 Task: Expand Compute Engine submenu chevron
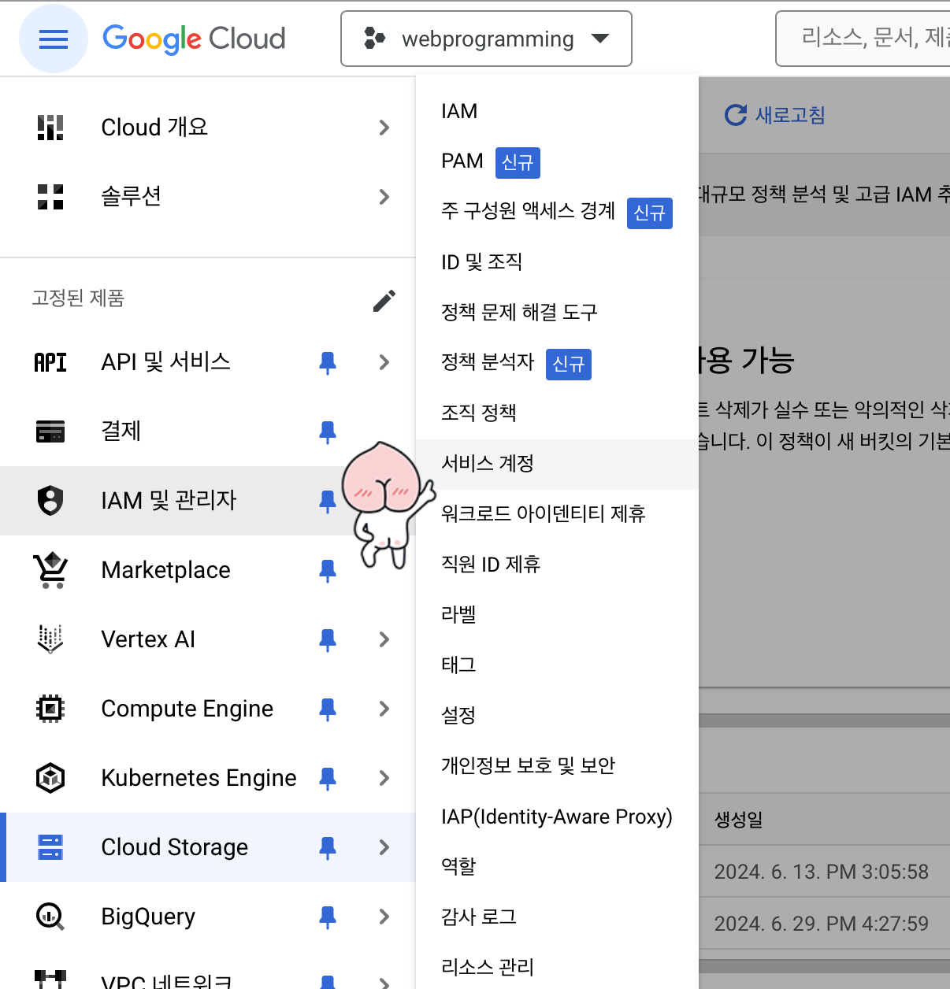click(x=384, y=709)
